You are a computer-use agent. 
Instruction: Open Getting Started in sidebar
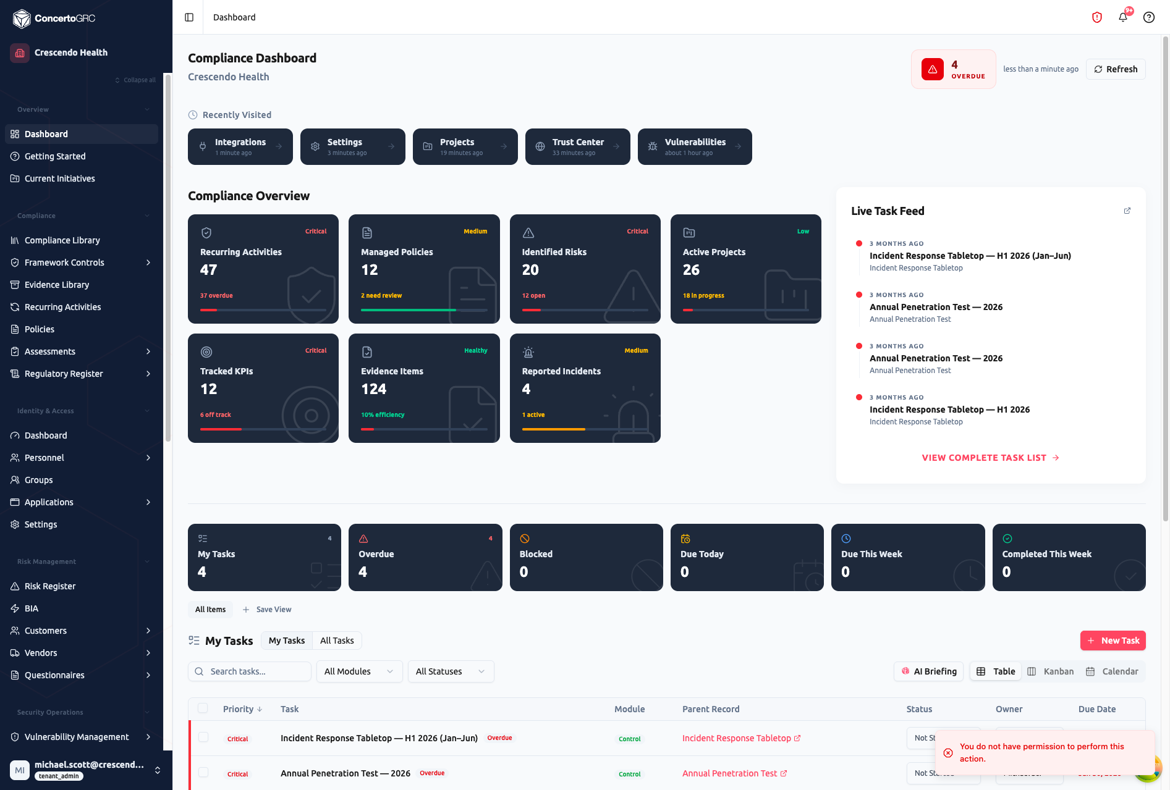(x=82, y=156)
